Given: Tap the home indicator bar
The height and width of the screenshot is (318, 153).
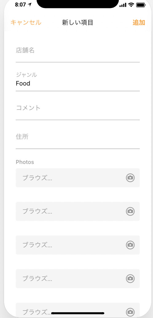Looking at the screenshot, I should coord(78,313).
